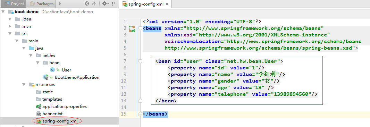
Task: Select the User class in the tree
Action: coord(66,70)
